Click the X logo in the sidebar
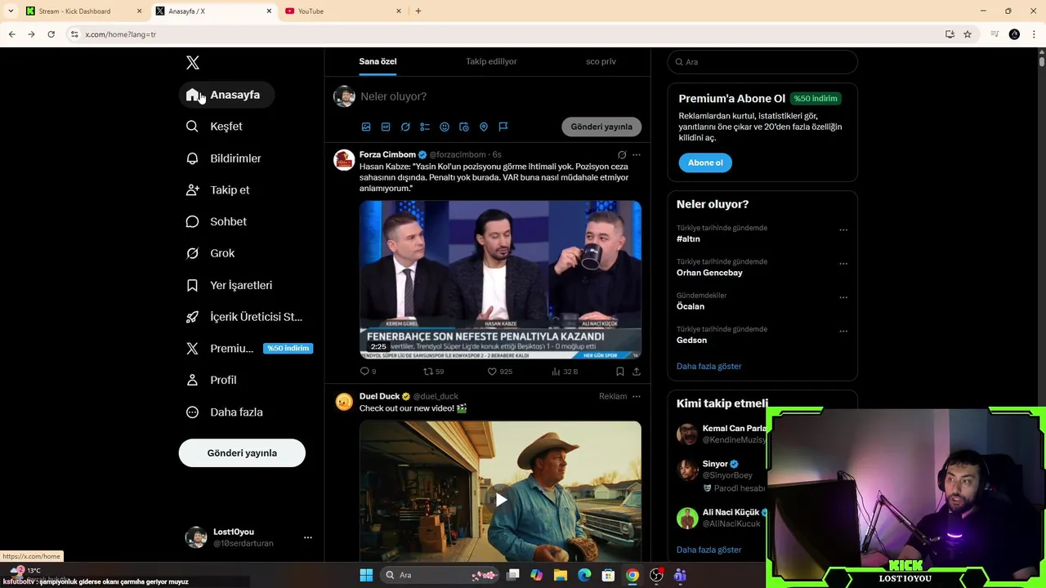This screenshot has width=1046, height=588. point(192,63)
